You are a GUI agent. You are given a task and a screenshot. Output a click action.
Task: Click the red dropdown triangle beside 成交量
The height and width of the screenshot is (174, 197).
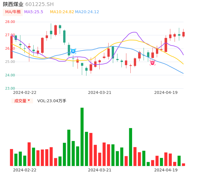pyautogui.click(x=29, y=100)
